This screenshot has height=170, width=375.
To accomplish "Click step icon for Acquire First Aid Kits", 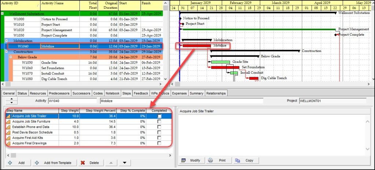I will [x=9, y=138].
